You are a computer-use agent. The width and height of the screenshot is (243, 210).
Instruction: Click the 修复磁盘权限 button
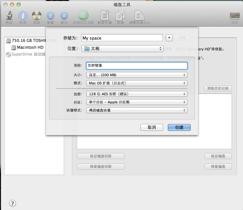pos(101,166)
